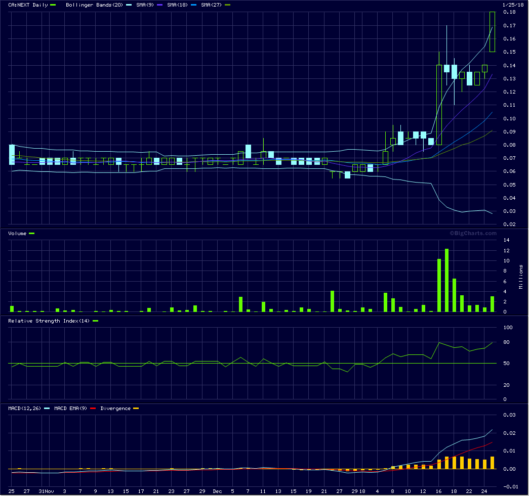
Task: Click the Relative Strength Index(14) title
Action: 50,321
